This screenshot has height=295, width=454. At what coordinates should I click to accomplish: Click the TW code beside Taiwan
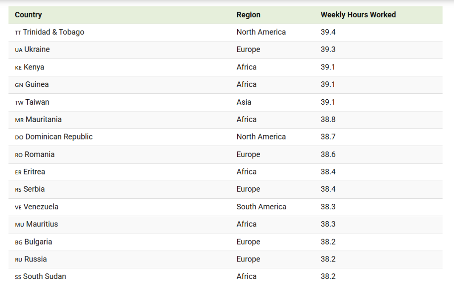tap(19, 103)
